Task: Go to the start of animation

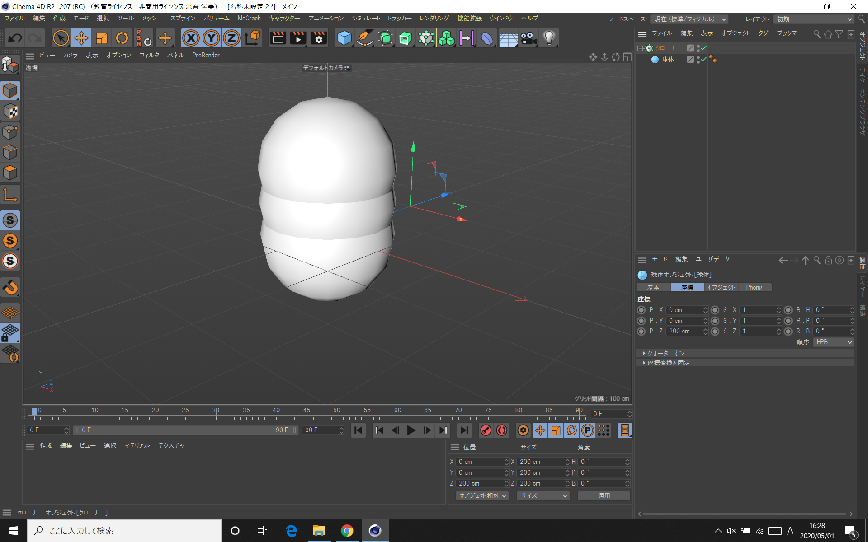Action: tap(358, 430)
